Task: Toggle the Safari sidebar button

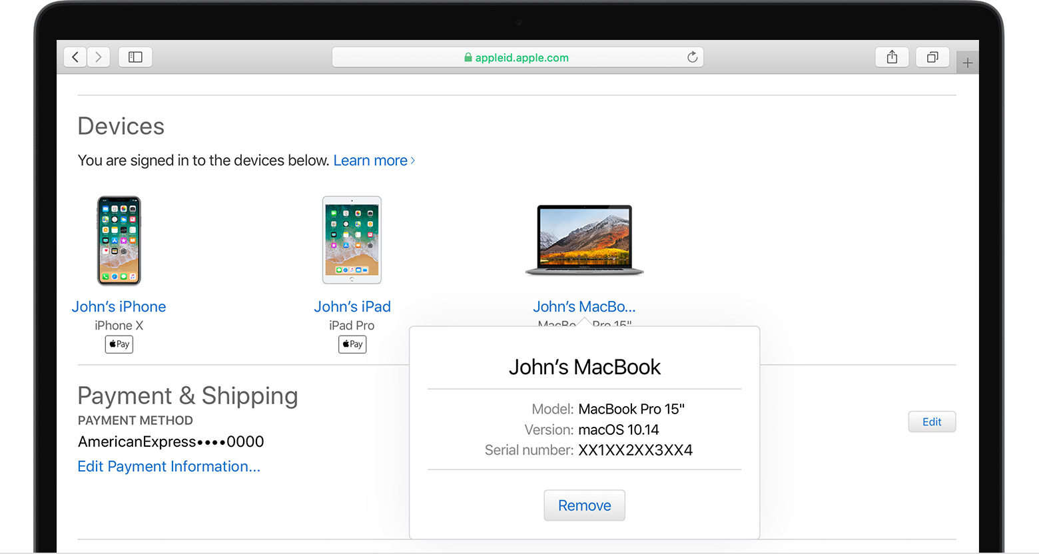Action: coord(135,57)
